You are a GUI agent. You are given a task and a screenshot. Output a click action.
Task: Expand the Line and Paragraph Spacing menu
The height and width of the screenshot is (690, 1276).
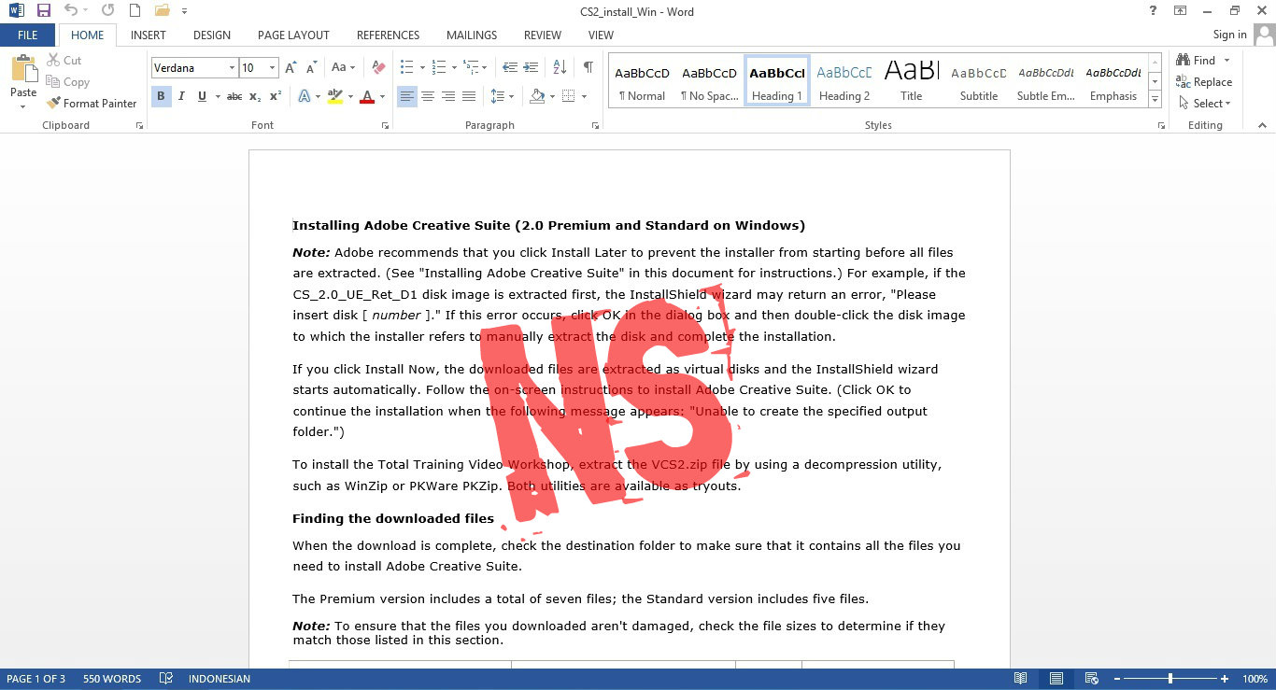pyautogui.click(x=503, y=96)
